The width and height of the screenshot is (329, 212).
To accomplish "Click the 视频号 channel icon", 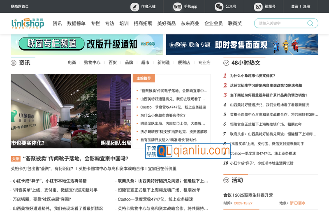I will coord(258,7).
